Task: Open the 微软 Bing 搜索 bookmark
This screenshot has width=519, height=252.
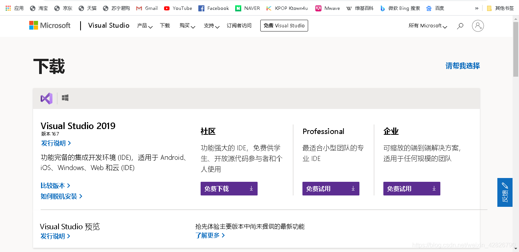Action: click(x=400, y=8)
